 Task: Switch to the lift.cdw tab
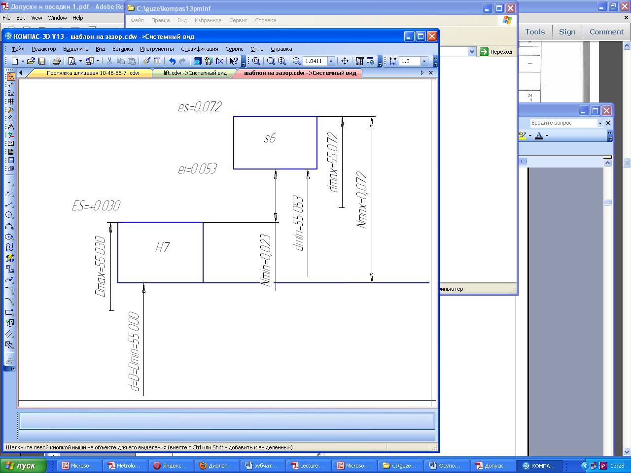195,73
